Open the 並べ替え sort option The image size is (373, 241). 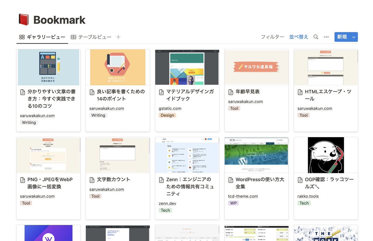(x=299, y=37)
